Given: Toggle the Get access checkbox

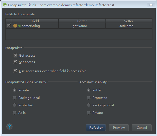Looking at the screenshot, I should (15, 55).
